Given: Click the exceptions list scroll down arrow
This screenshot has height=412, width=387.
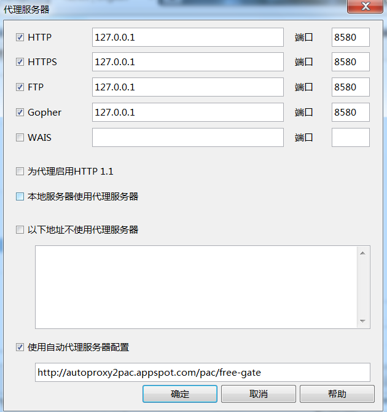Looking at the screenshot, I should 363,321.
